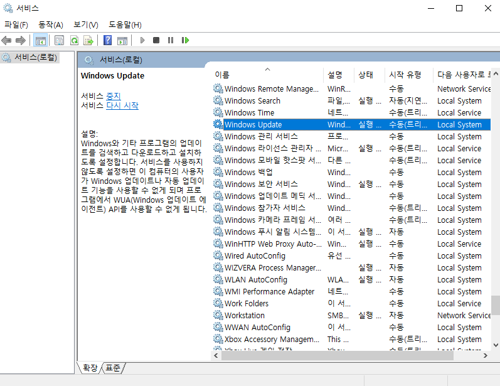Open the 보기(V) menu
Screen dimensions: 500x386
coord(86,25)
